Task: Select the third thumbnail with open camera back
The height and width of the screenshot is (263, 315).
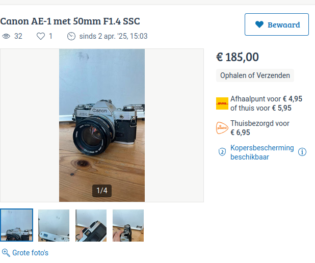Action: coord(91,225)
